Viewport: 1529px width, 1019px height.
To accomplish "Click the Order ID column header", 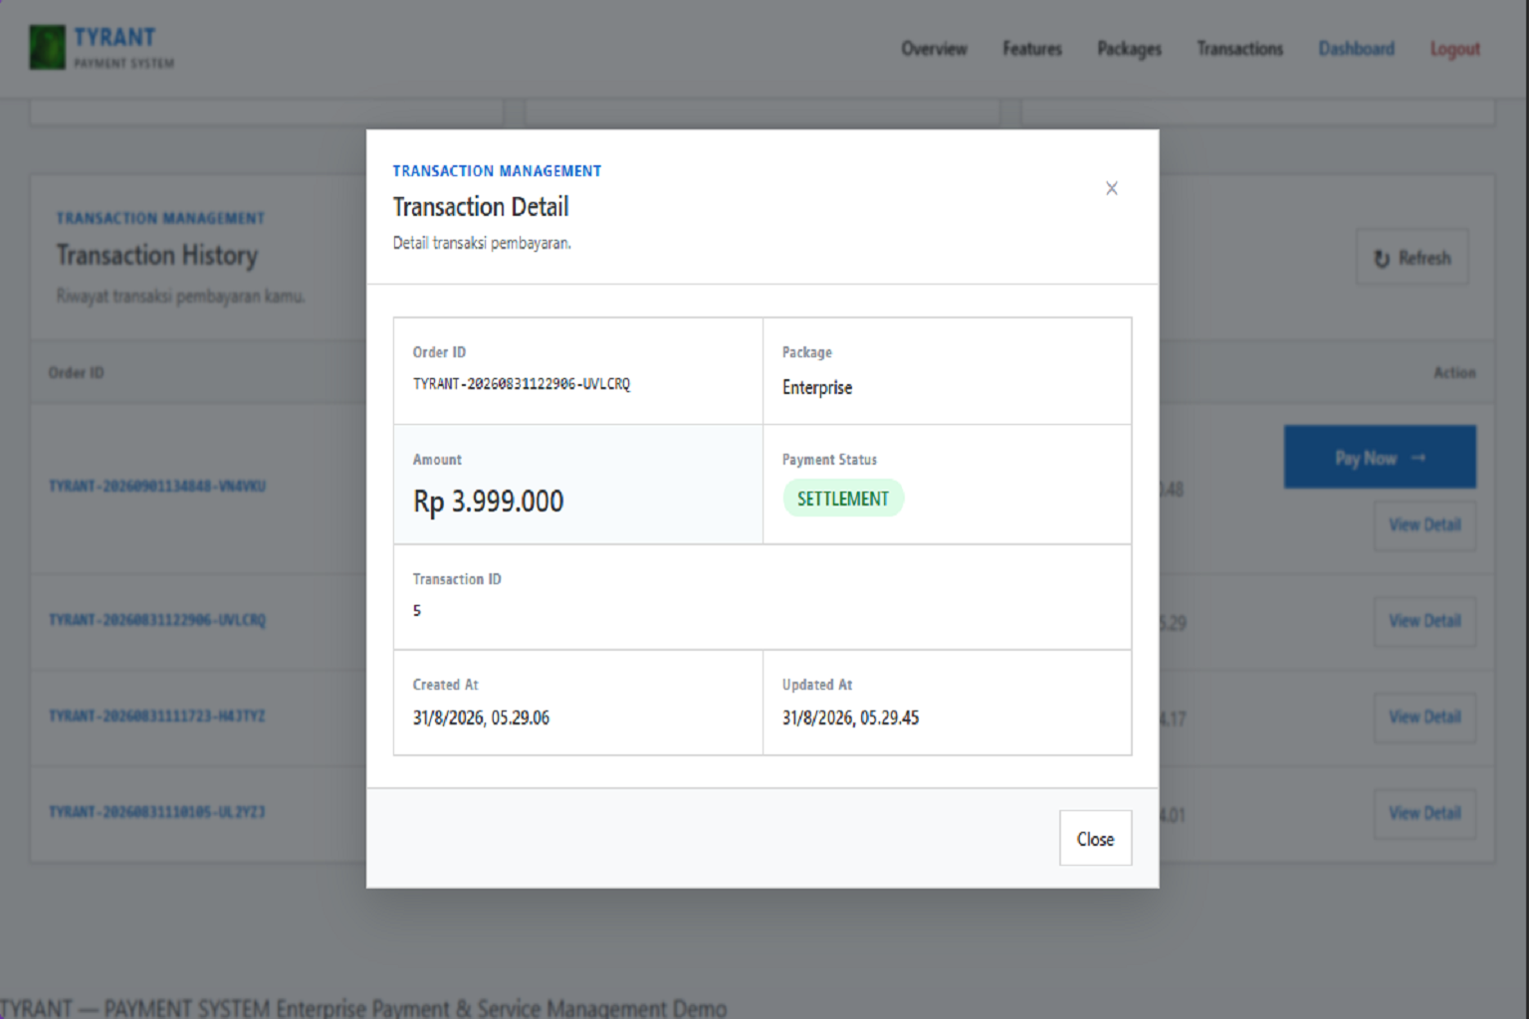I will [77, 373].
